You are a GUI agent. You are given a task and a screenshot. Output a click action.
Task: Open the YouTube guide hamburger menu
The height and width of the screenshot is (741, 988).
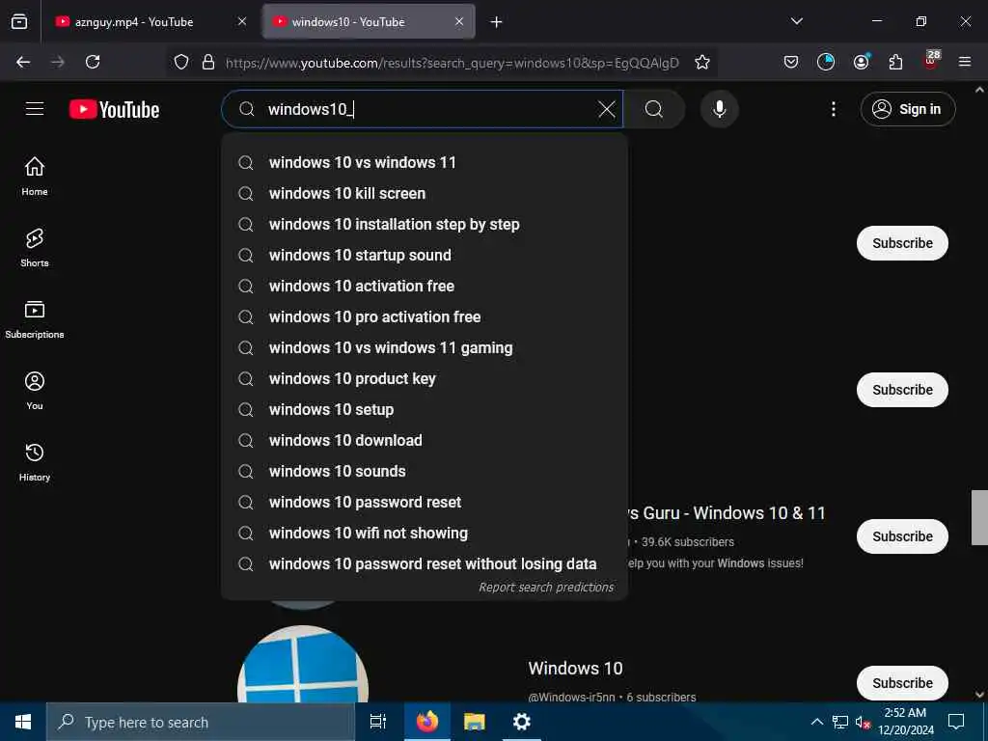(35, 109)
